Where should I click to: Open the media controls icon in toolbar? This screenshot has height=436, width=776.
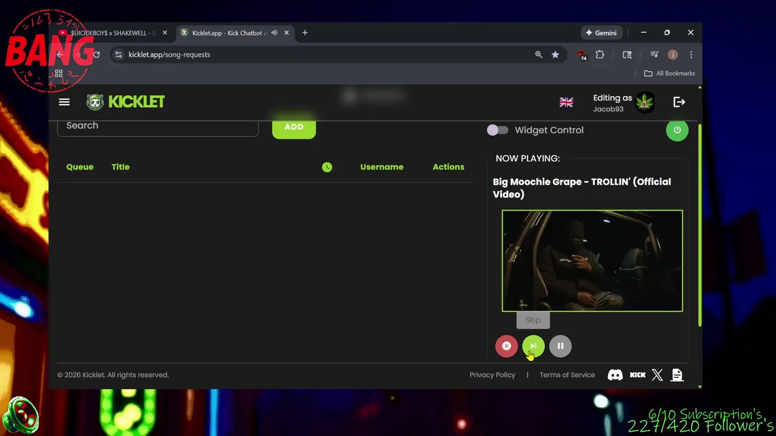(654, 54)
